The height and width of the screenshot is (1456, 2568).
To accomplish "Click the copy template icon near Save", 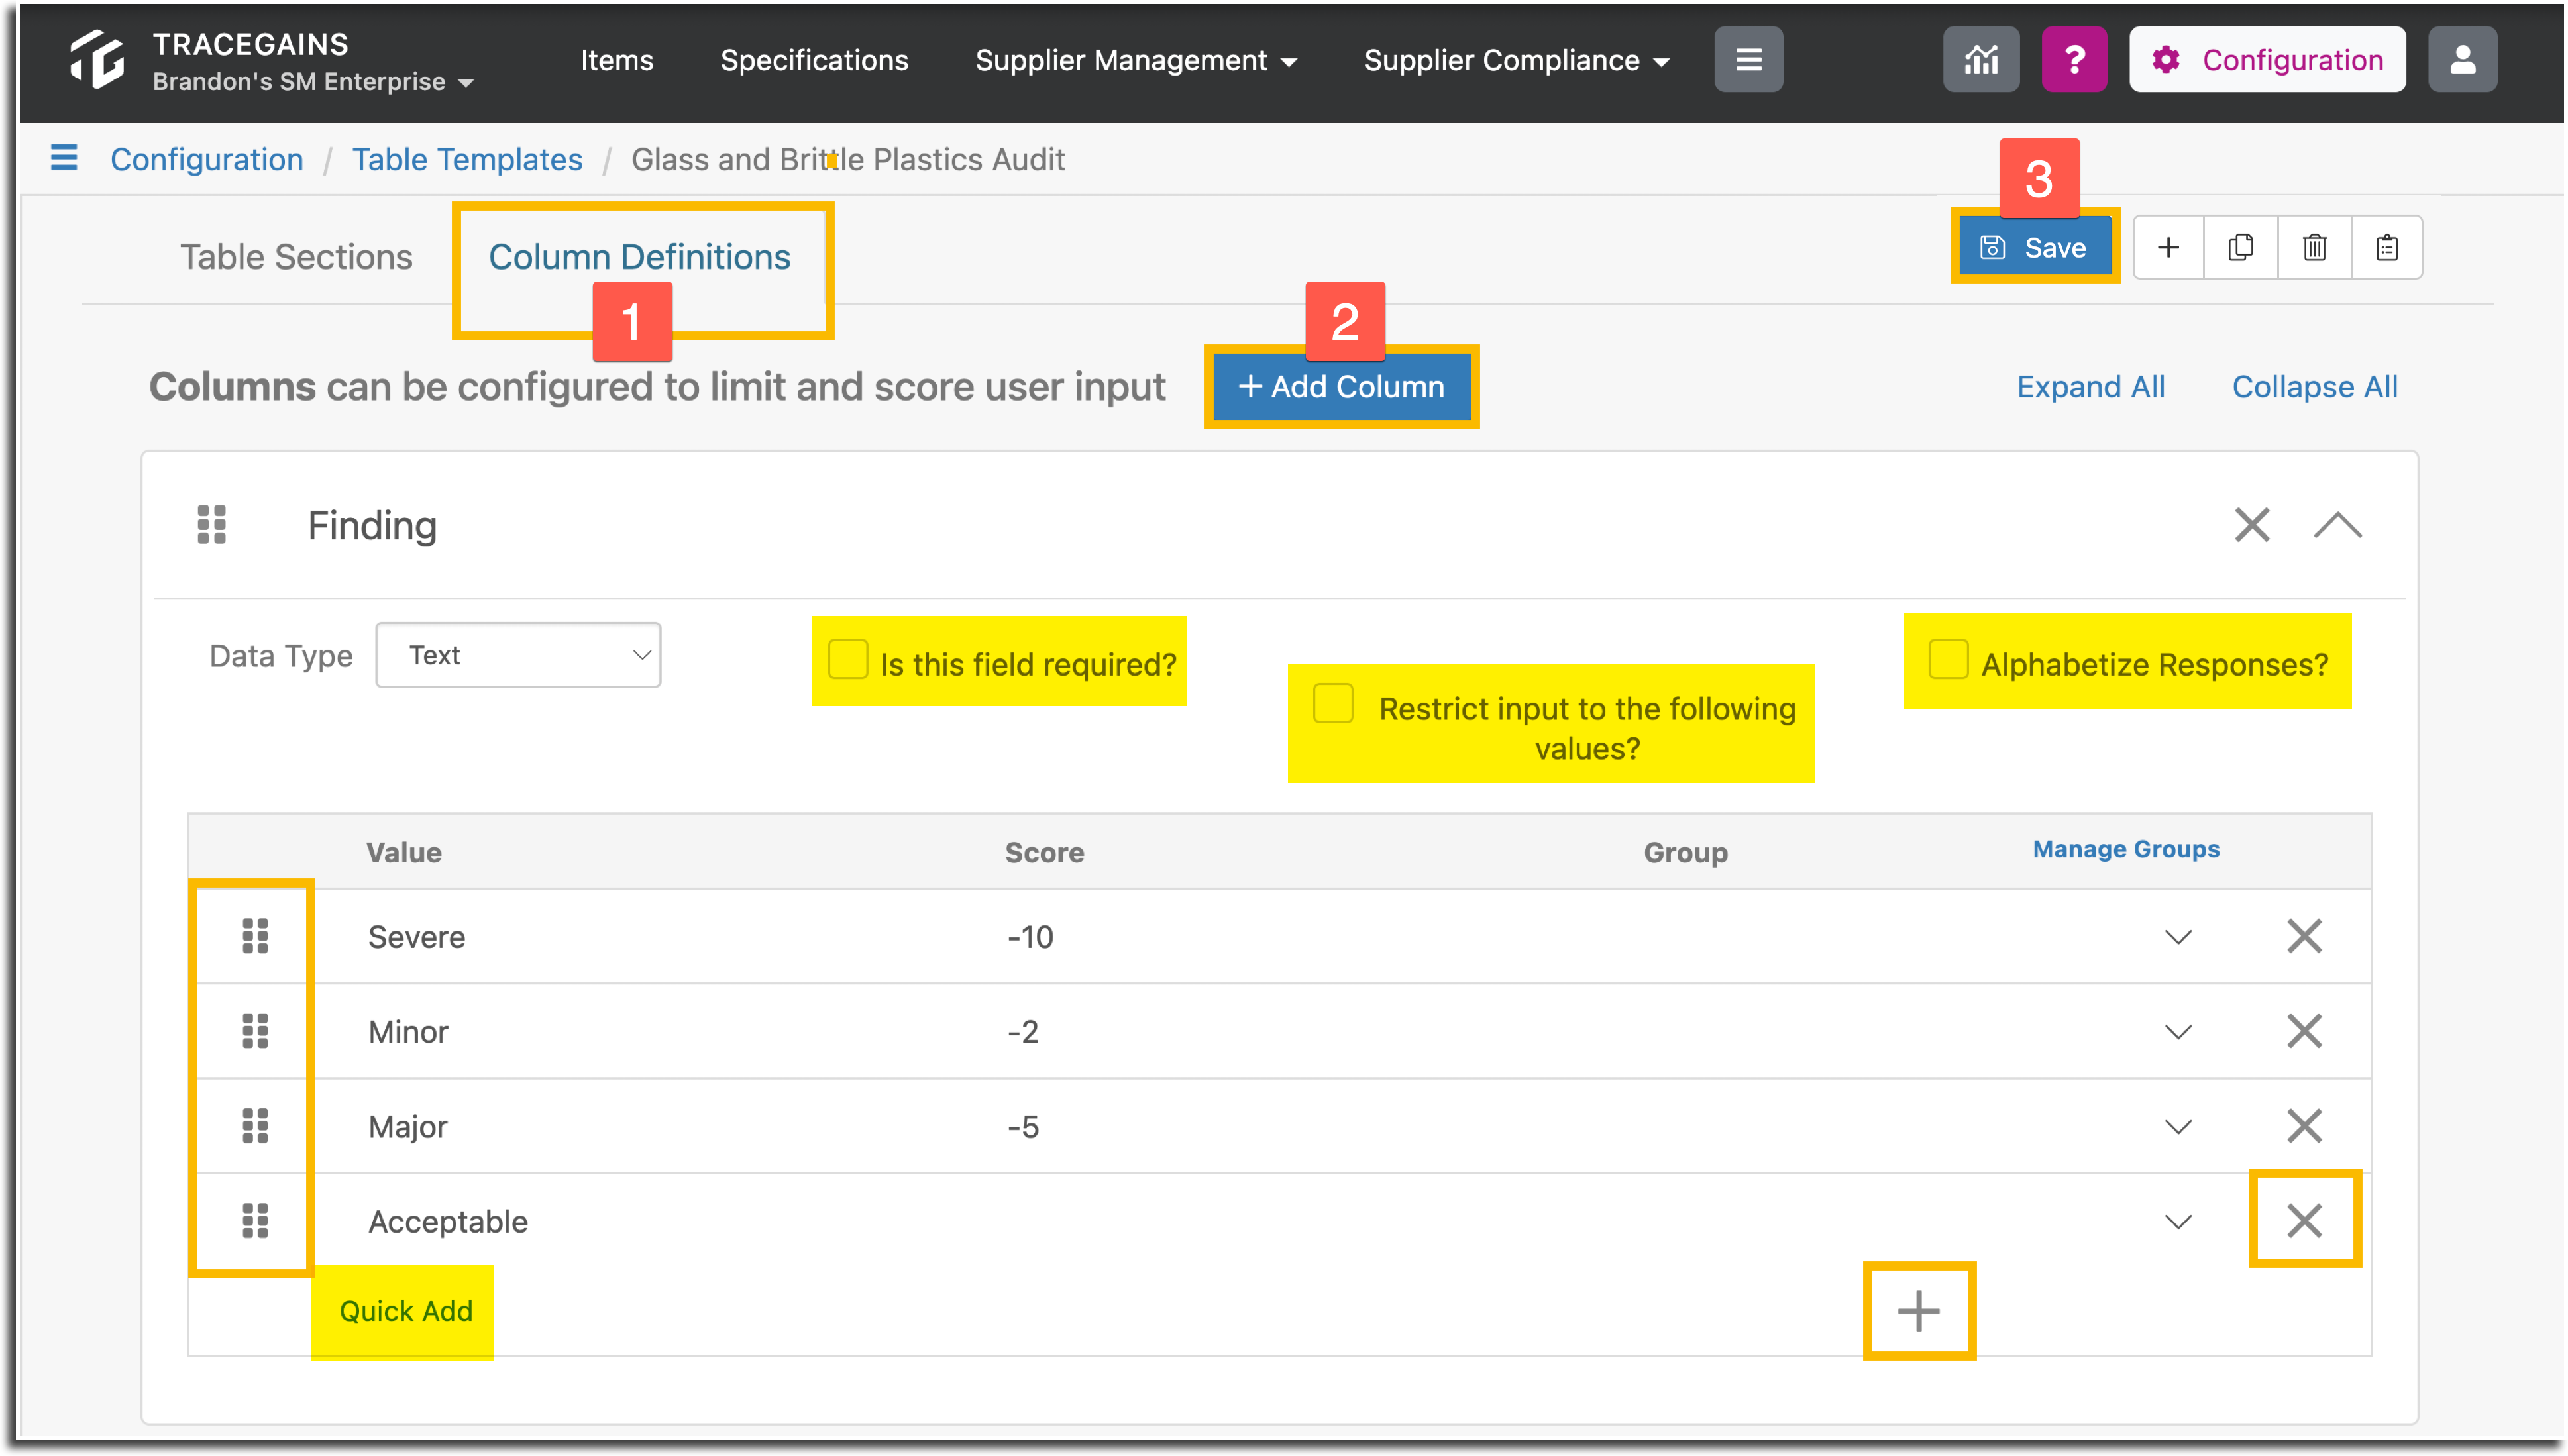I will (x=2241, y=247).
